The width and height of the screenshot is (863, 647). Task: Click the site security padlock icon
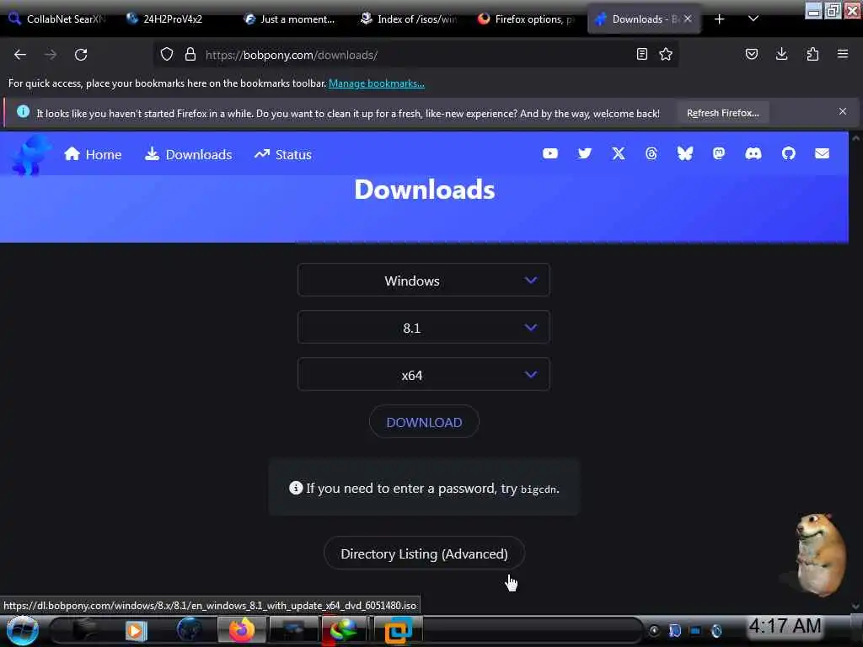tap(190, 54)
